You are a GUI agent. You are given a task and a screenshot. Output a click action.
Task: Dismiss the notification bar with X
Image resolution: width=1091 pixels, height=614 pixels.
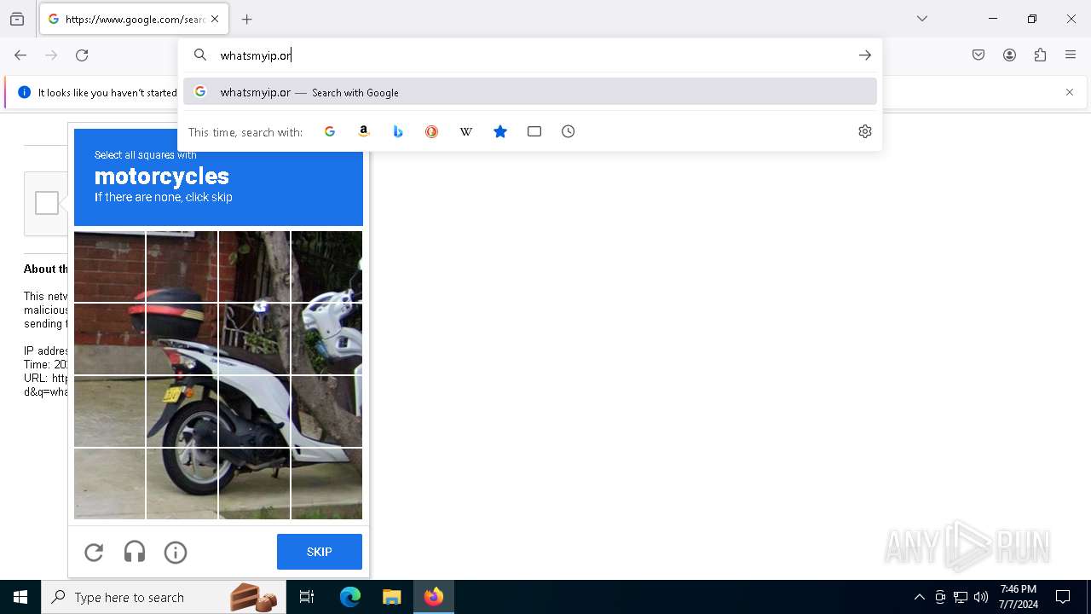(1070, 92)
